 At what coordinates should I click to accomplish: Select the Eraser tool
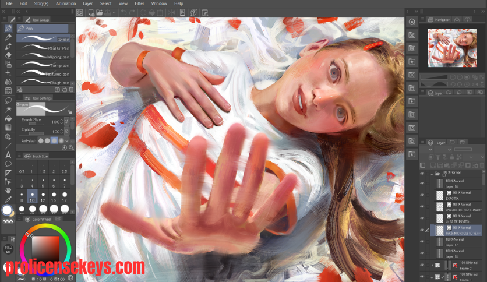coord(8,55)
